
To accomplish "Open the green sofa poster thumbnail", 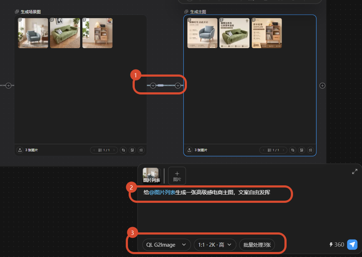I will [234, 33].
